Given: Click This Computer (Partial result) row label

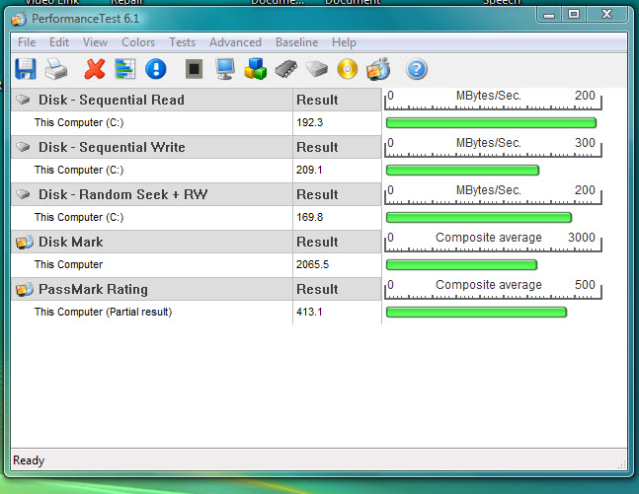Looking at the screenshot, I should click(103, 312).
